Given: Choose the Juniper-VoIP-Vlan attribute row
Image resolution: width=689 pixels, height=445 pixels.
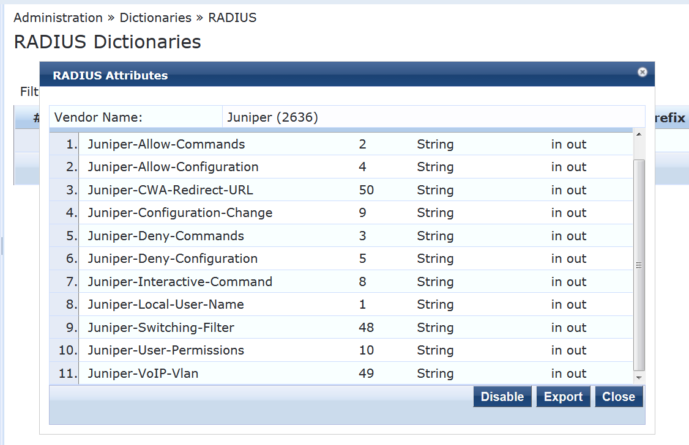Looking at the screenshot, I should pos(143,373).
